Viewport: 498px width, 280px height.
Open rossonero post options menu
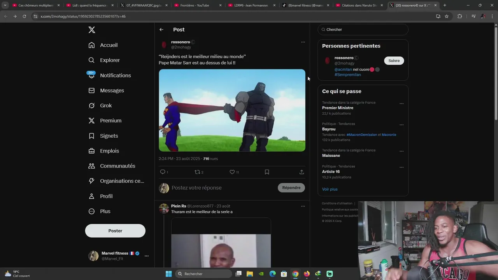(303, 42)
